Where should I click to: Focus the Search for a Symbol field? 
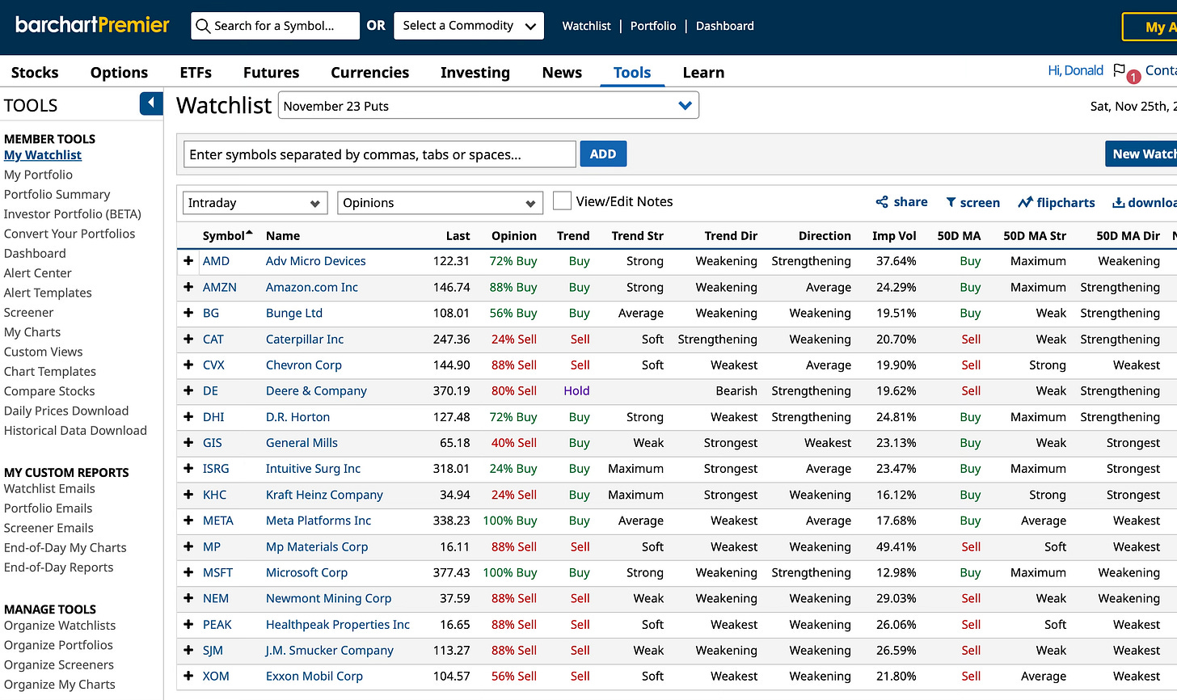276,26
